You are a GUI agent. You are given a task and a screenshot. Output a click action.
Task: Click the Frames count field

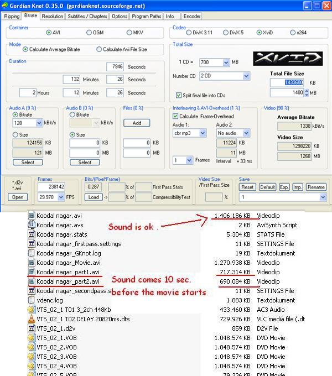click(x=51, y=187)
